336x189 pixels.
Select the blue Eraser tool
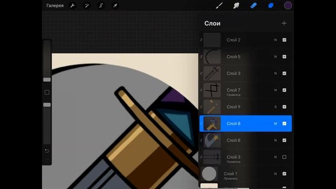tap(254, 6)
